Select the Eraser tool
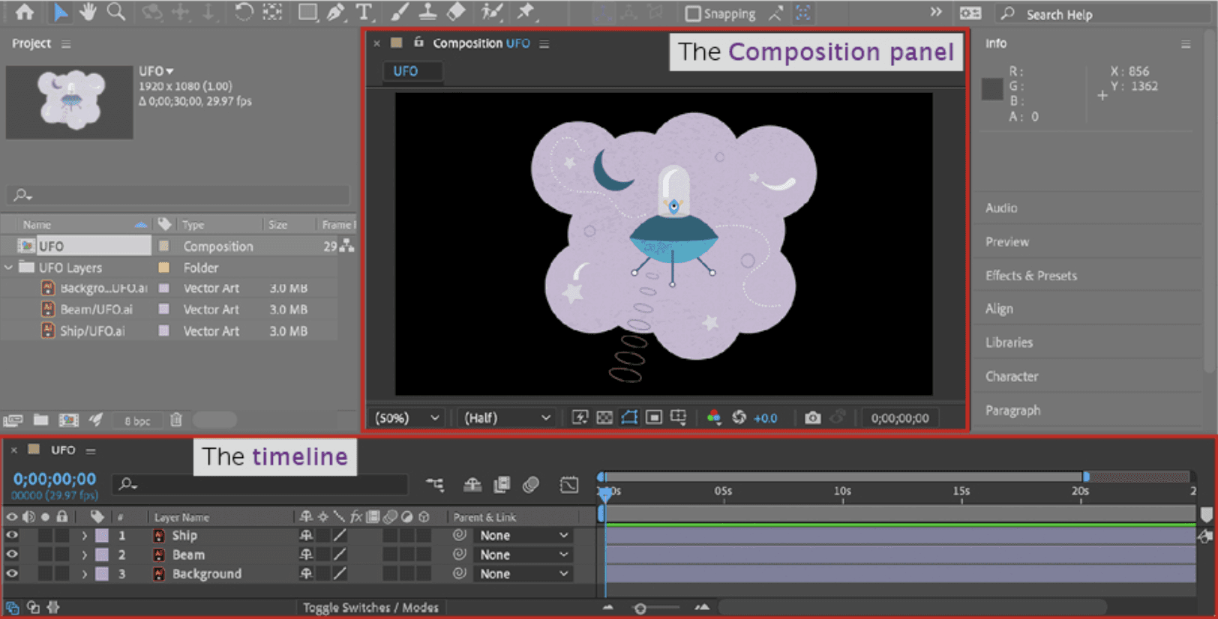 [x=456, y=12]
